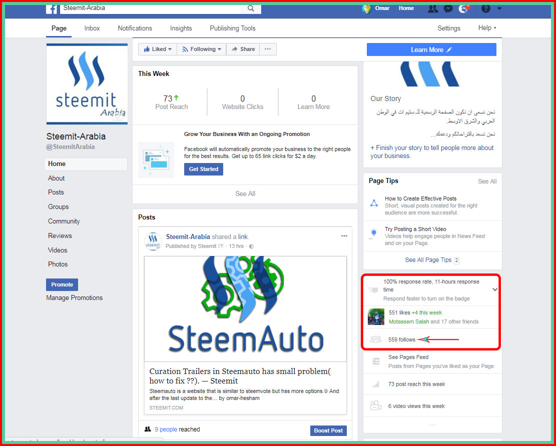Select Videos in the left sidebar

pyautogui.click(x=58, y=250)
